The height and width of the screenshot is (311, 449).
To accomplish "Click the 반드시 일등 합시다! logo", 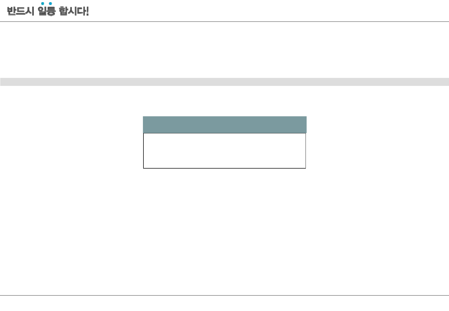I will (48, 10).
